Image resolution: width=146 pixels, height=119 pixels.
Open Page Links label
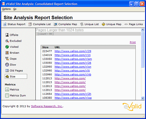pyautogui.click(x=136, y=24)
